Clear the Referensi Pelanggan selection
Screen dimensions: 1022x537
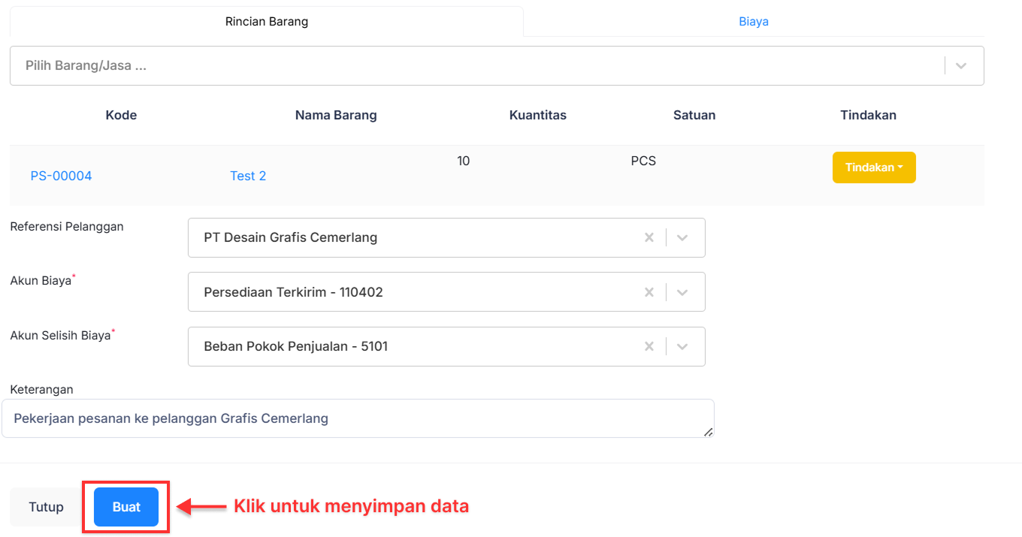[649, 237]
